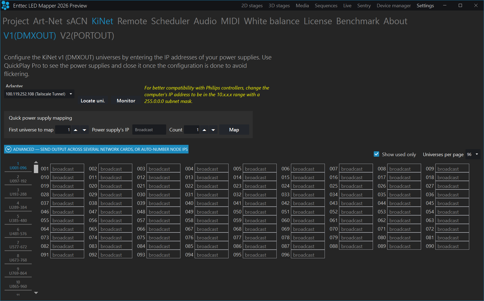Click the Map button
Image resolution: width=484 pixels, height=301 pixels.
pos(234,130)
